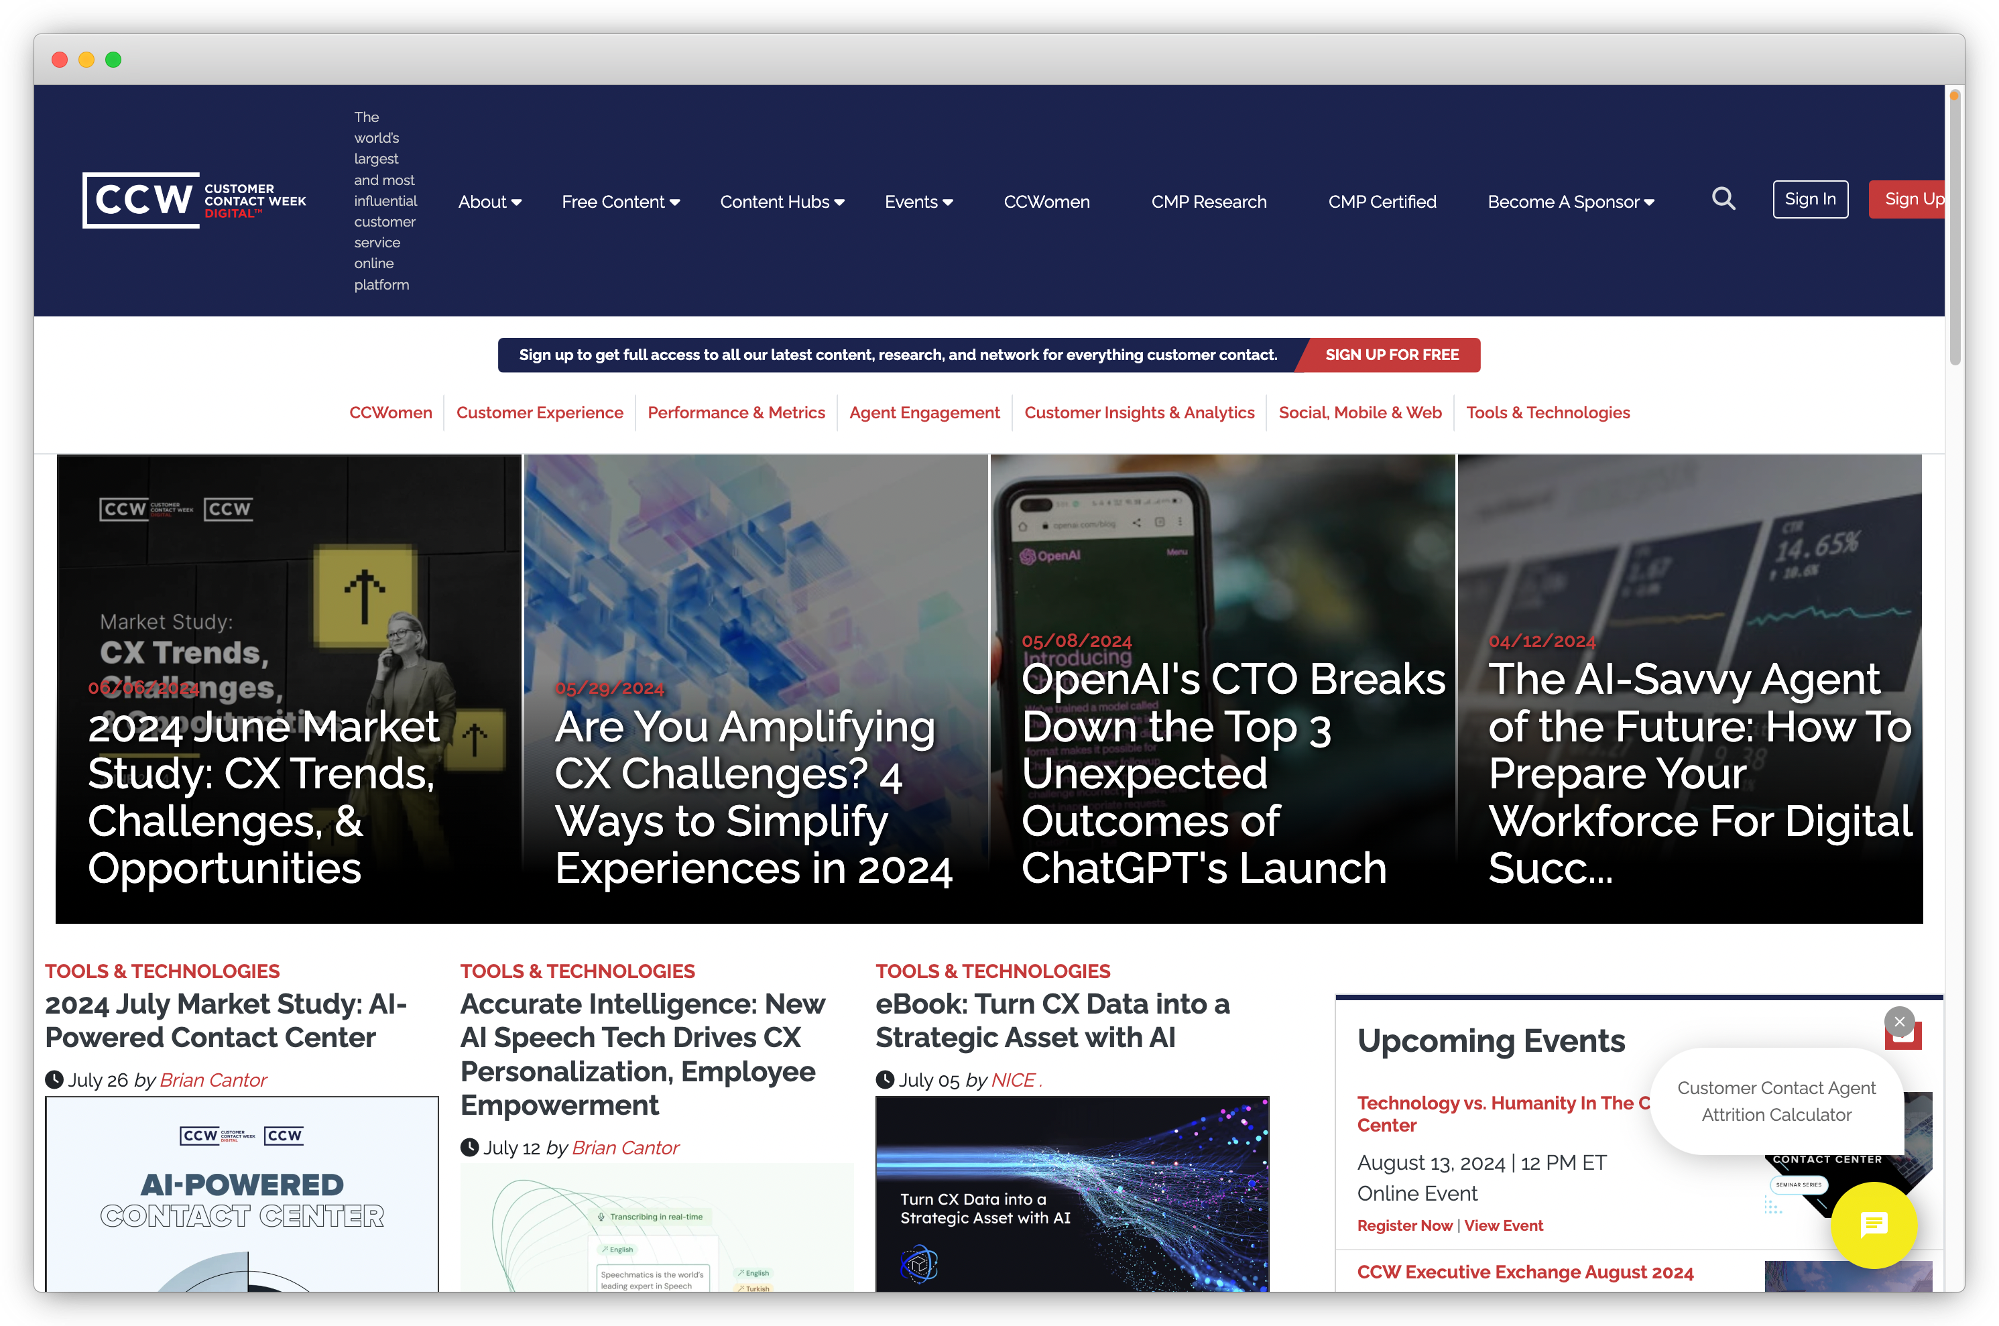This screenshot has width=1999, height=1326.
Task: Open Are You Amplifying CX Challenges article
Action: click(x=753, y=798)
